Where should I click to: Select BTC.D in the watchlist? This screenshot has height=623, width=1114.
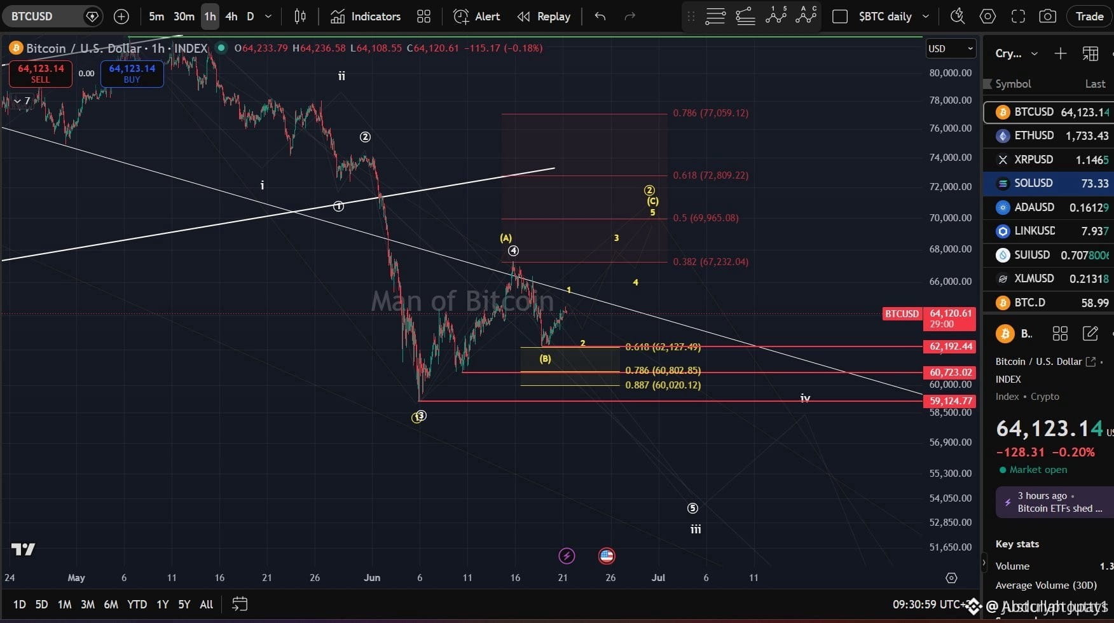1049,303
